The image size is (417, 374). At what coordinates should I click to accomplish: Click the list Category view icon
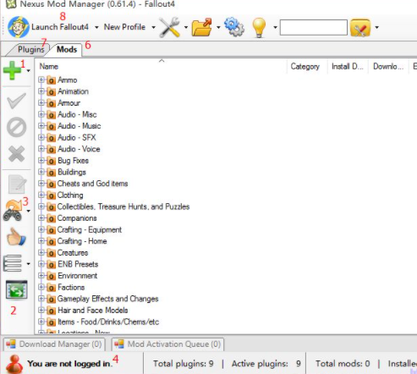pos(13,263)
